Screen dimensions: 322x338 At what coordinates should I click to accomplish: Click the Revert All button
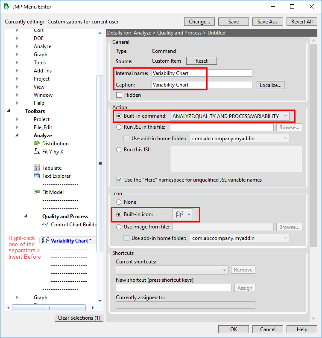tap(302, 22)
